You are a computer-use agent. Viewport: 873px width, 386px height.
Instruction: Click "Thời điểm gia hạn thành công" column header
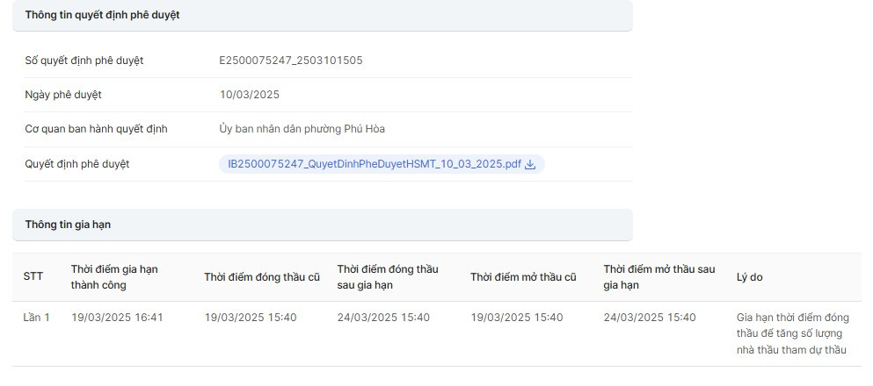coord(114,277)
